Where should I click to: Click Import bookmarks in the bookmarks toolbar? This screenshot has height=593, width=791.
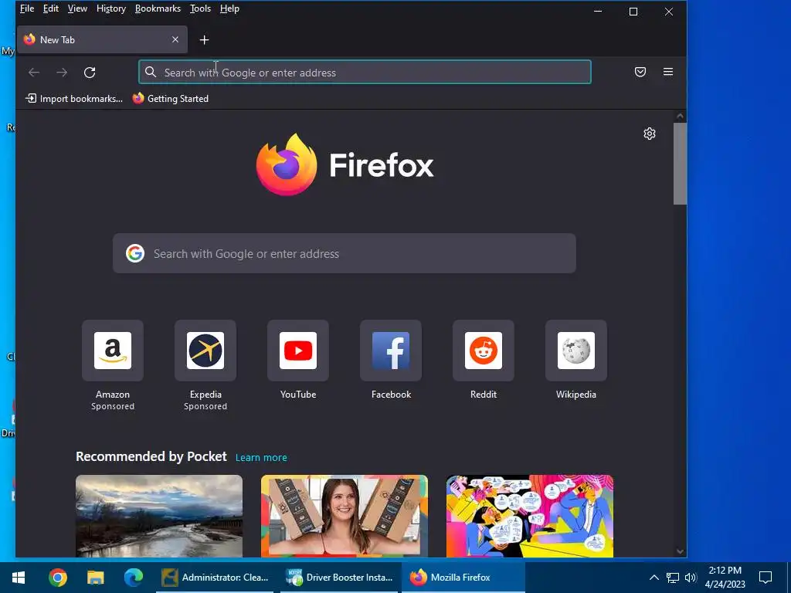[74, 98]
